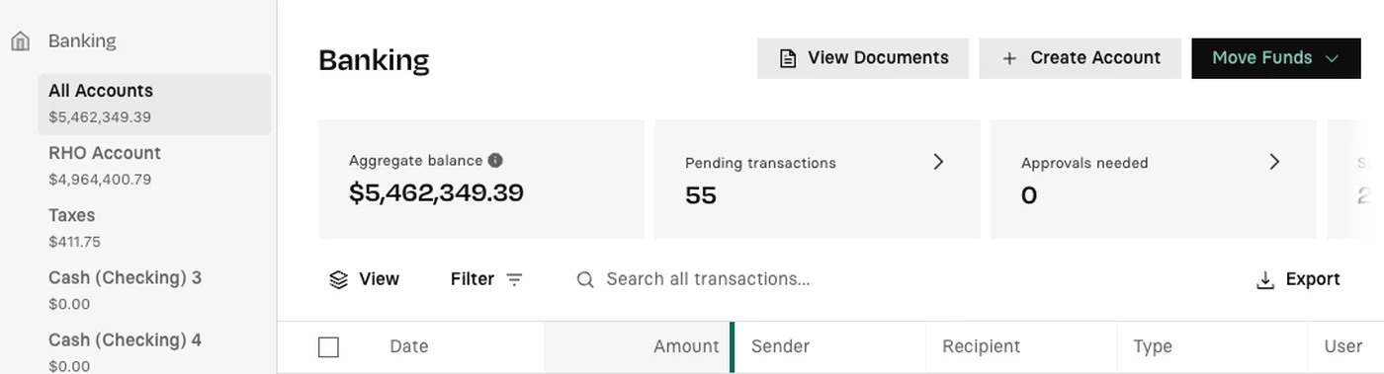The height and width of the screenshot is (374, 1384).
Task: Click the document icon in View Documents
Action: click(788, 58)
